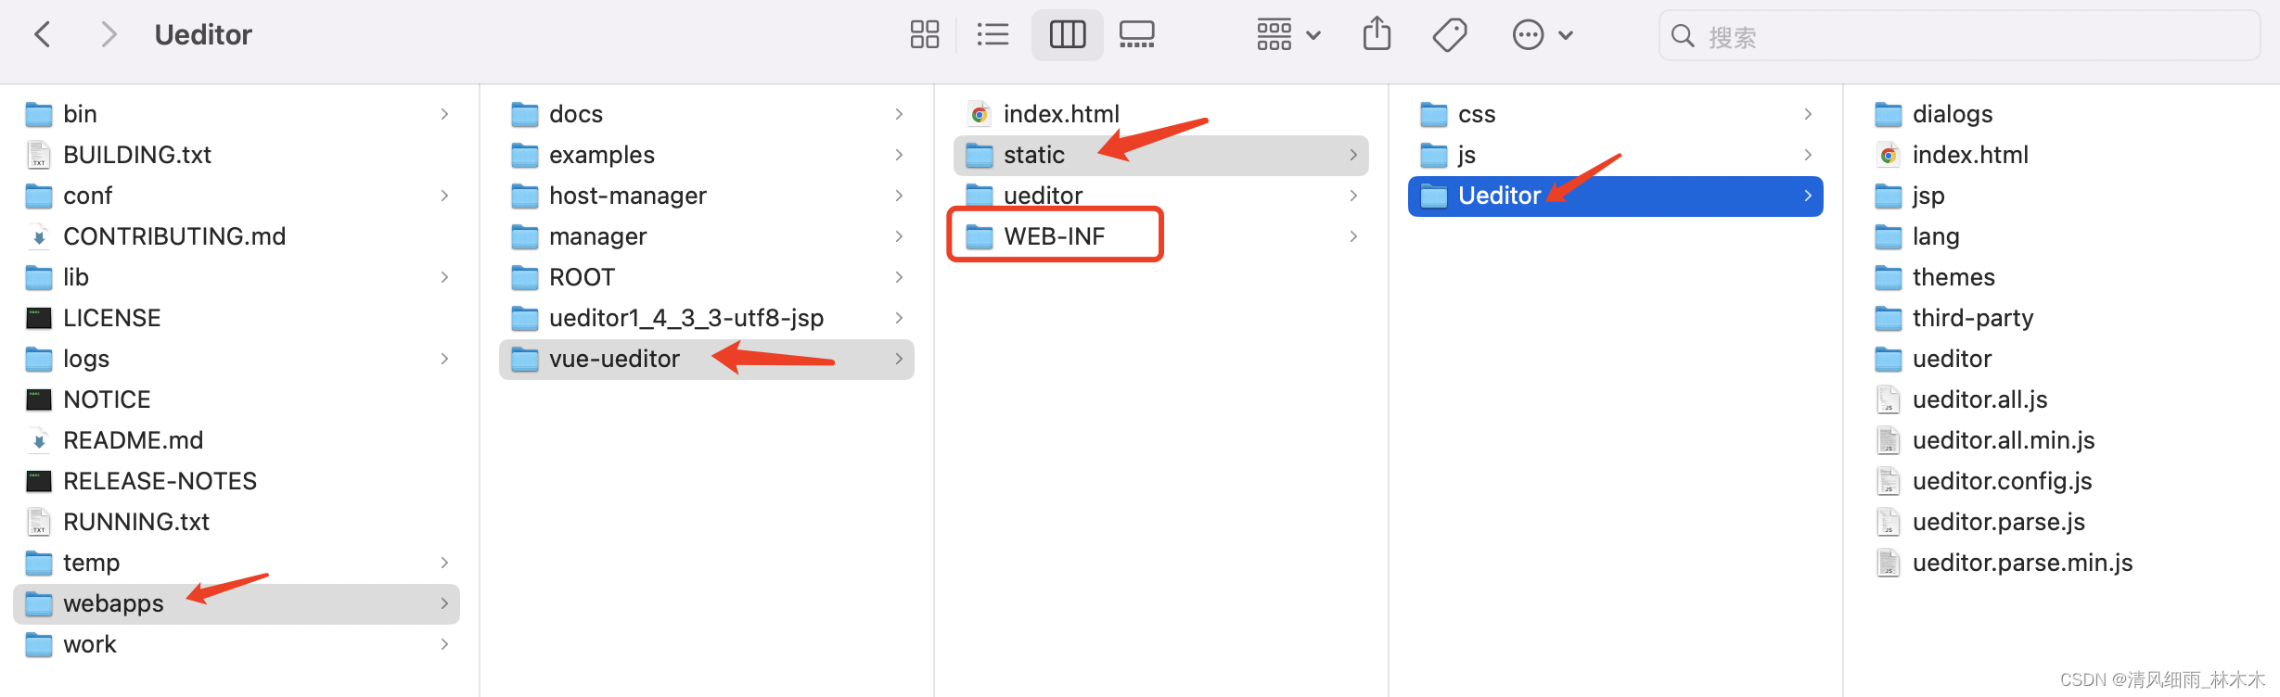Switch to list view
This screenshot has width=2280, height=697.
[993, 35]
